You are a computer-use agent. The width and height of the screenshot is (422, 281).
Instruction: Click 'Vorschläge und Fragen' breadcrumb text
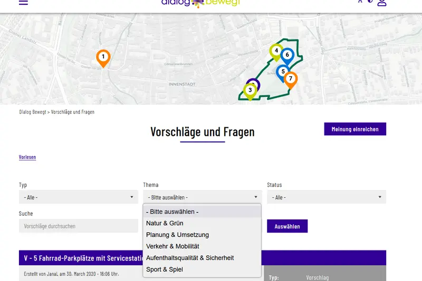click(x=73, y=112)
